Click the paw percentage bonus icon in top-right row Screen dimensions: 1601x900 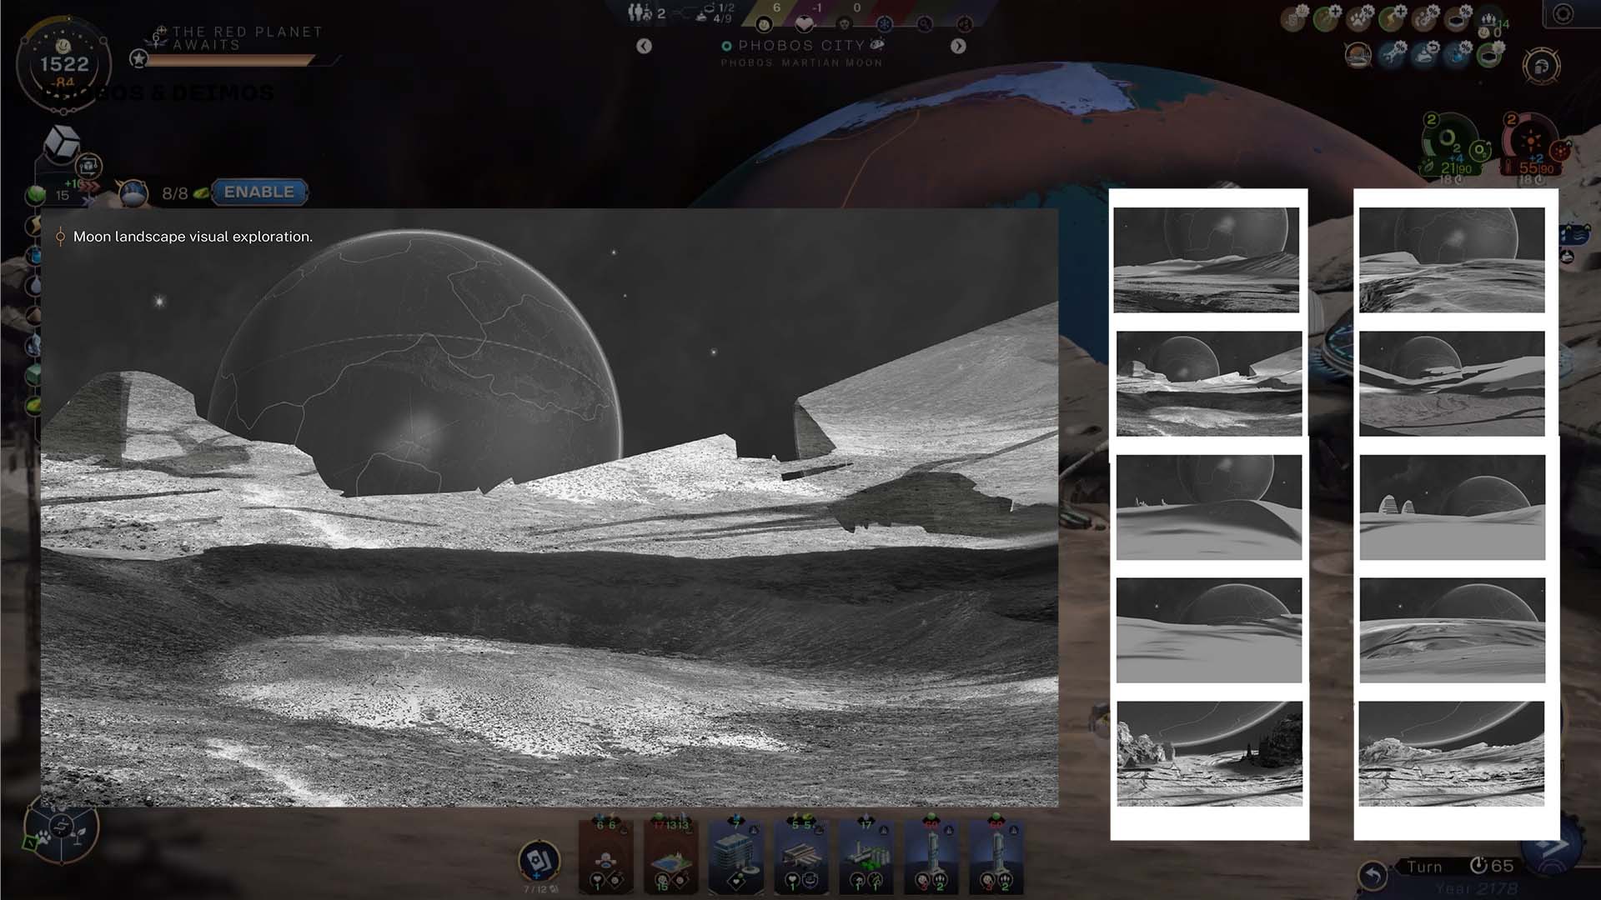pyautogui.click(x=1358, y=17)
